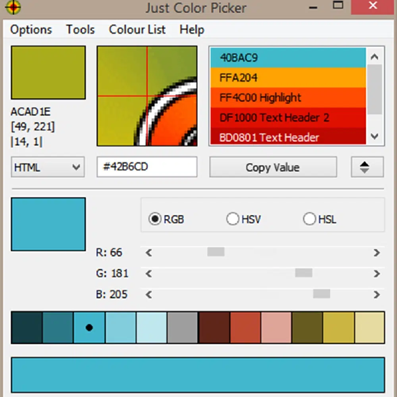Click right arrow on B slider

[376, 295]
